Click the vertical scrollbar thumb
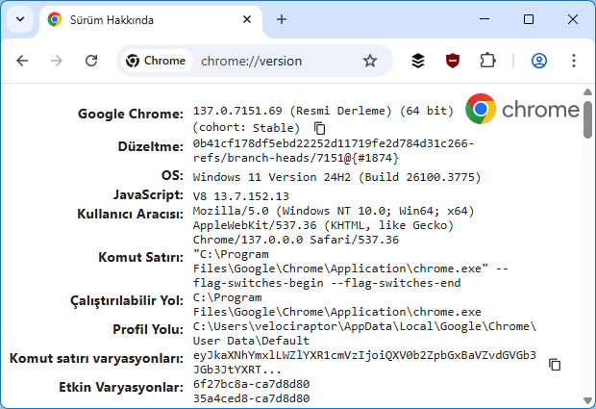Screen dimensions: 596x409 point(587,119)
